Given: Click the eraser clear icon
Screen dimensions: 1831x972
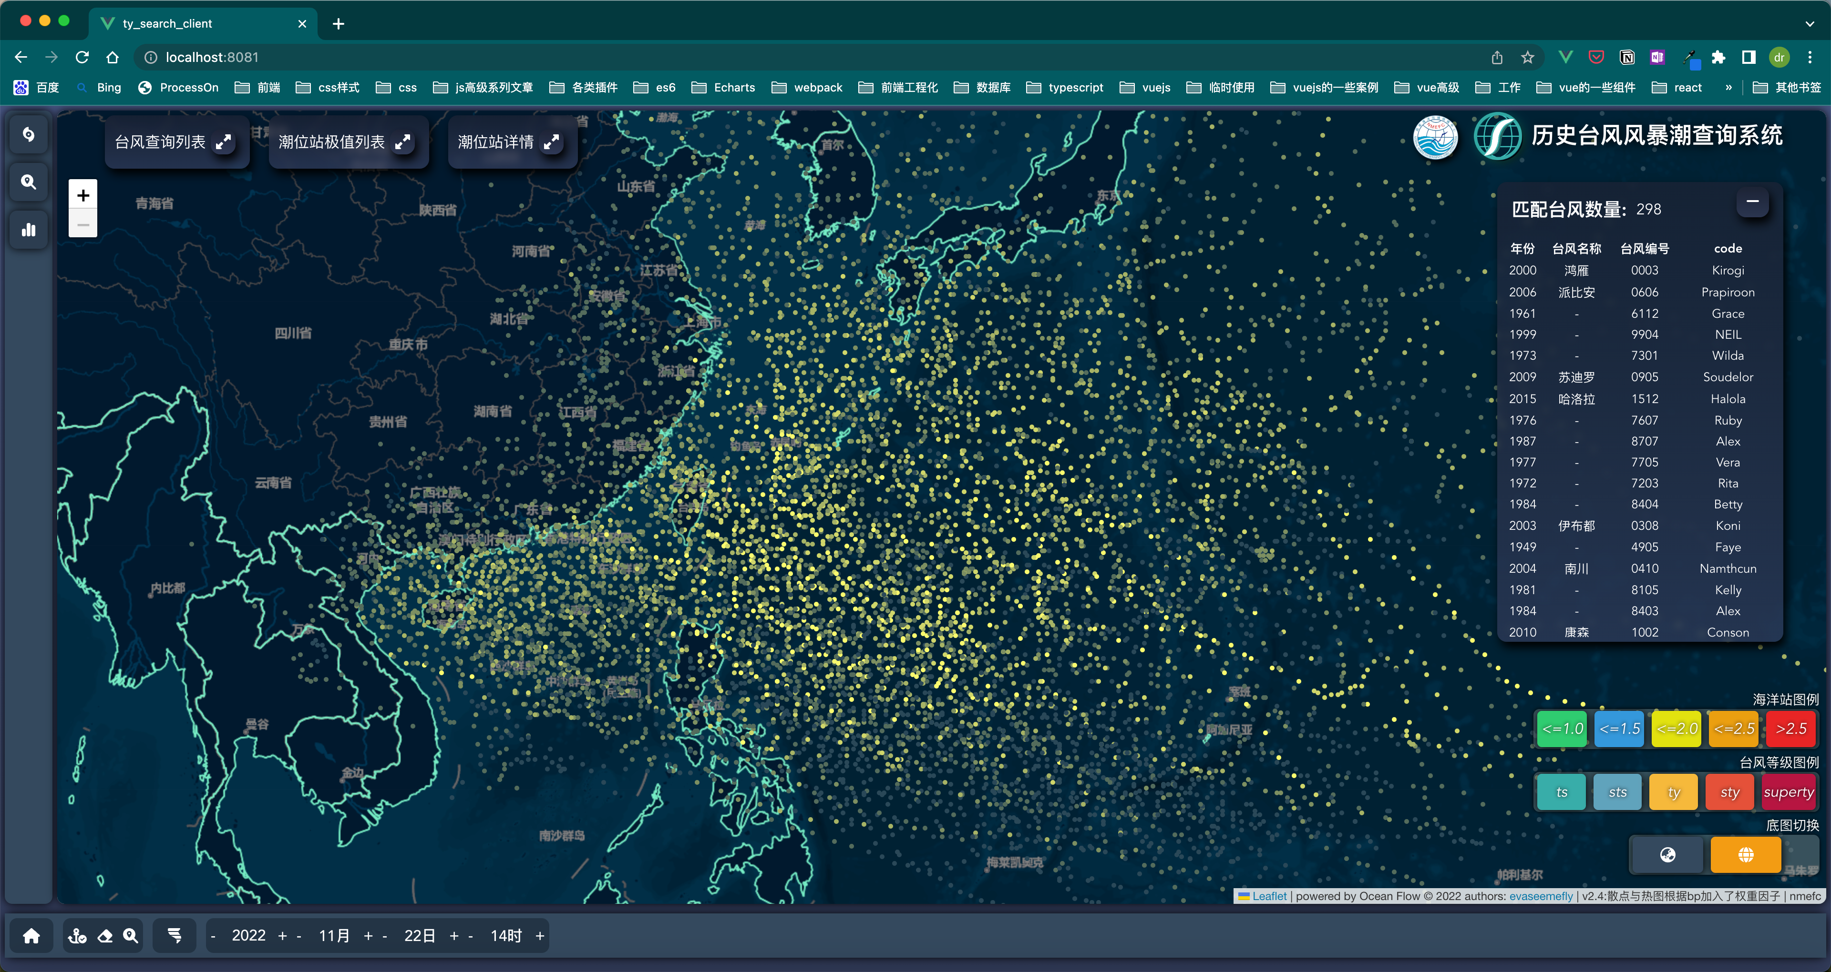Looking at the screenshot, I should (104, 936).
